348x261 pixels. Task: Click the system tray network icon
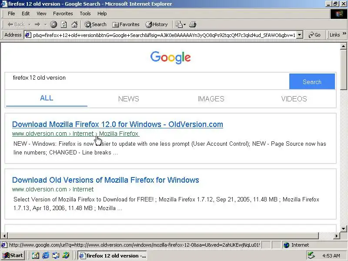pos(311,256)
